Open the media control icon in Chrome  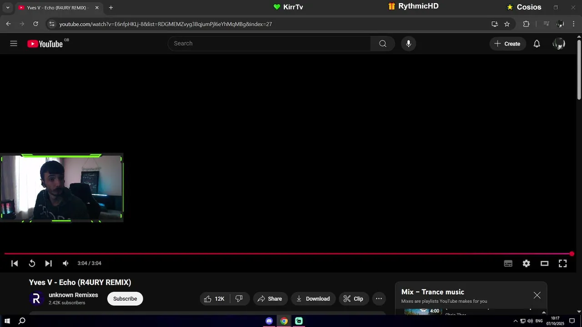pyautogui.click(x=547, y=24)
